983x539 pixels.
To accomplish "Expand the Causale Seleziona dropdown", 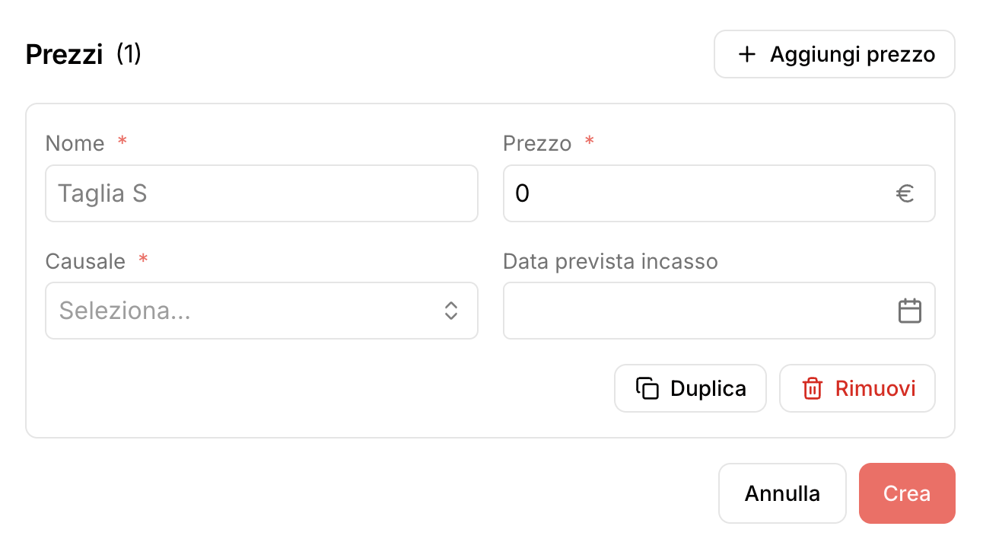I will [x=262, y=311].
